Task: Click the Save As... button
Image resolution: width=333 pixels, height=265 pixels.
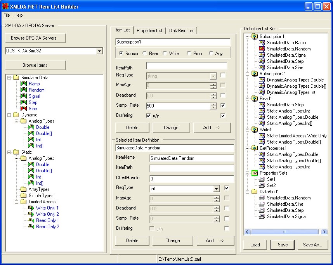Action: pyautogui.click(x=312, y=245)
